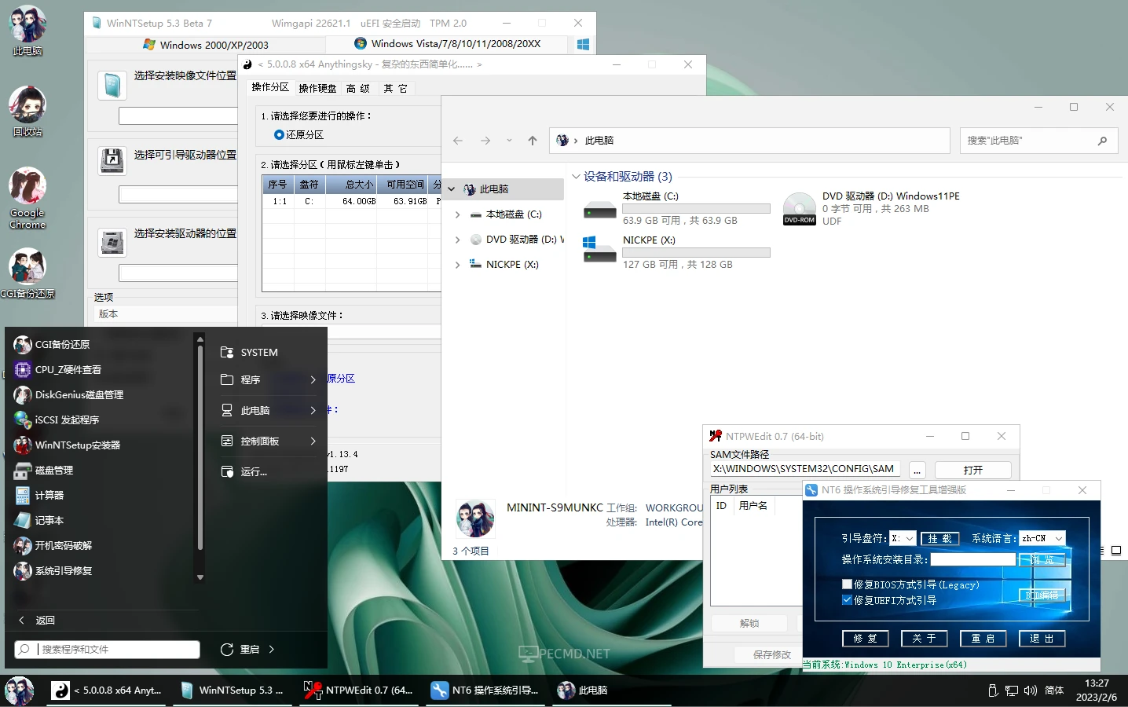1128x707 pixels.
Task: Expand DVD 驱动器 (D:) tree node
Action: coord(458,240)
